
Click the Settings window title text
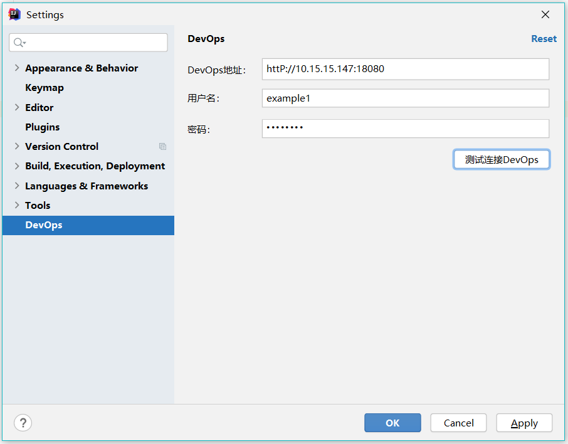45,15
